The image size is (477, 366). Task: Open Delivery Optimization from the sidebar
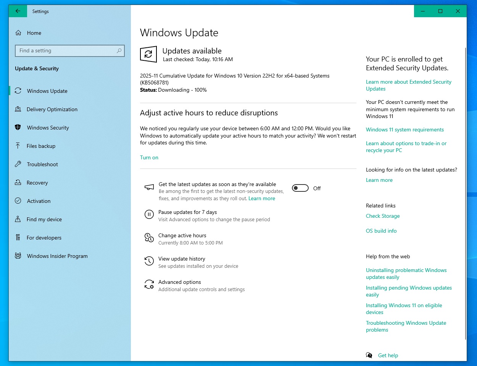52,109
